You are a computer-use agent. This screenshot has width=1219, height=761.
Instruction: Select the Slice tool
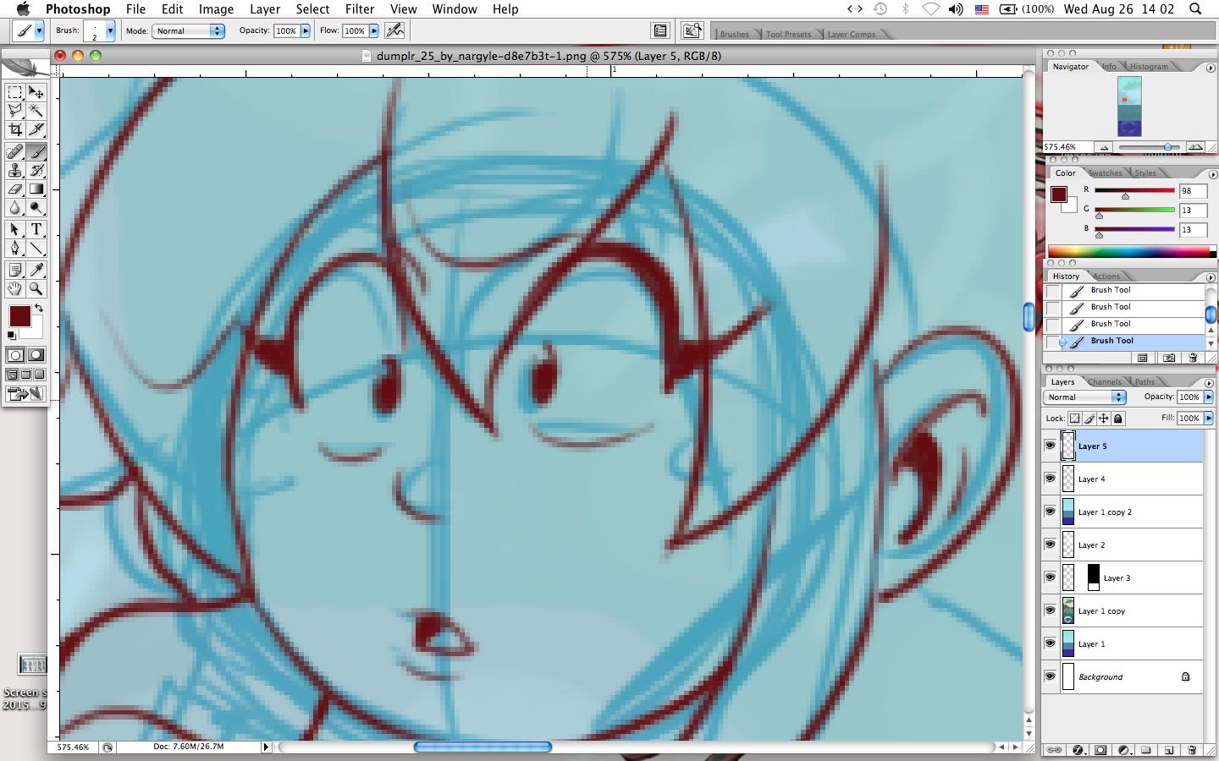pyautogui.click(x=36, y=129)
